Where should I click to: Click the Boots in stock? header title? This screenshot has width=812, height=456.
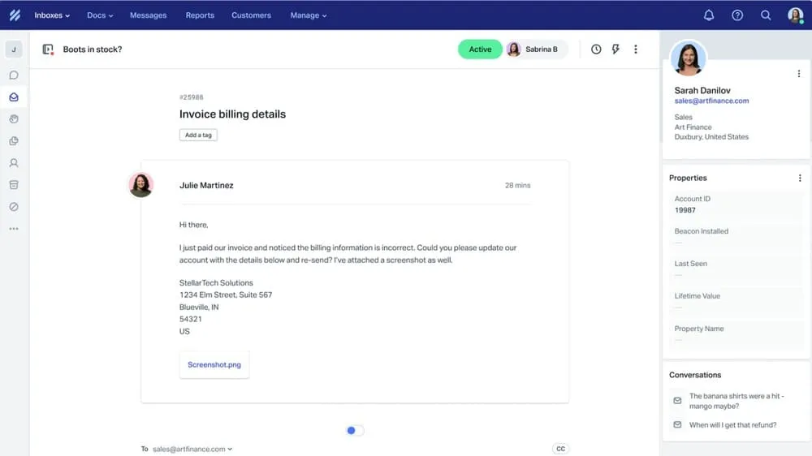point(93,49)
